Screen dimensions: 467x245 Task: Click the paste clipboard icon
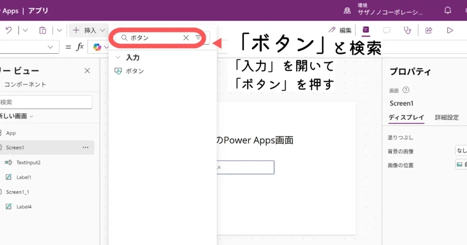[42, 31]
